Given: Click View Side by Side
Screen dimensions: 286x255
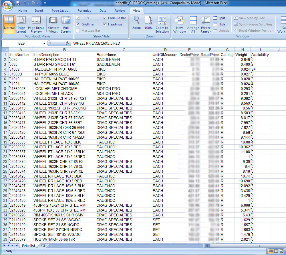Looking at the screenshot, I should pyautogui.click(x=249, y=18).
